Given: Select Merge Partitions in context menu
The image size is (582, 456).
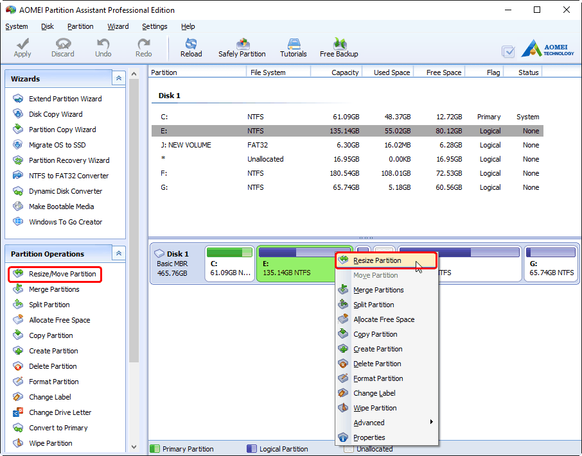Looking at the screenshot, I should pos(386,290).
